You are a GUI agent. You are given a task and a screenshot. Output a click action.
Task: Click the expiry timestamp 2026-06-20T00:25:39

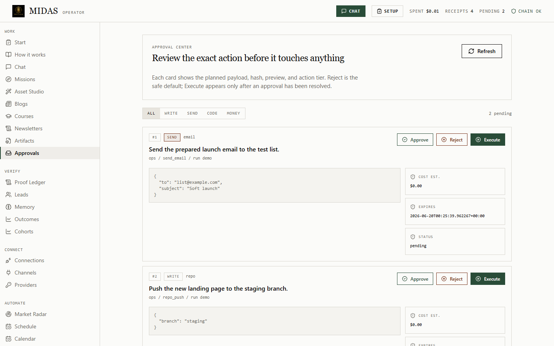point(447,216)
